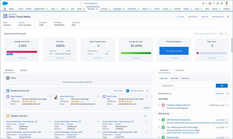This screenshot has height=139, width=233.
Task: Click New button in Opportunities section
Action: 146,116
